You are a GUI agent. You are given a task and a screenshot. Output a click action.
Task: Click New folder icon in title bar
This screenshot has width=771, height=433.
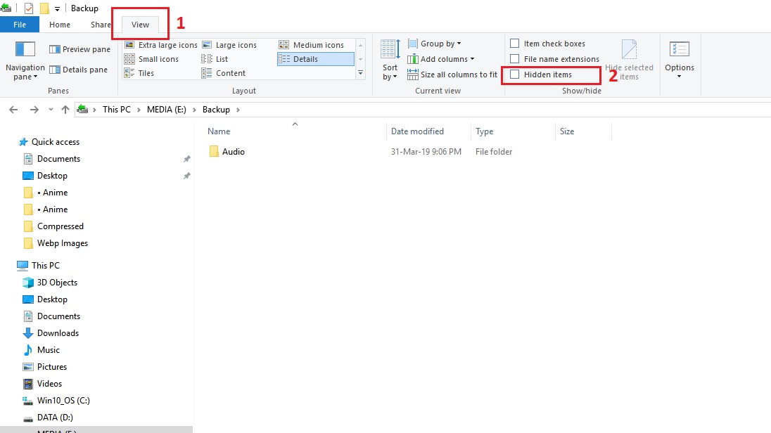click(x=44, y=8)
